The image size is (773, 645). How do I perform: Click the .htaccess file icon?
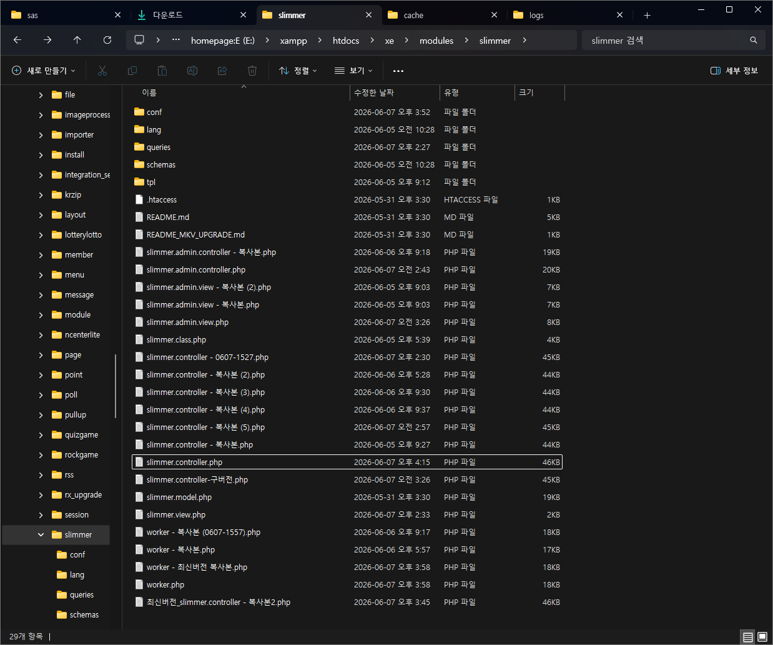[x=139, y=199]
